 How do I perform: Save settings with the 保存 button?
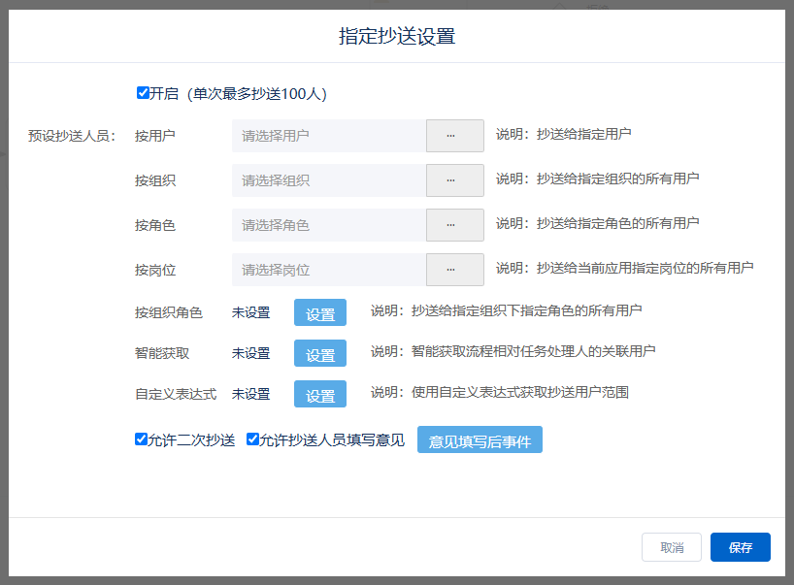point(740,547)
